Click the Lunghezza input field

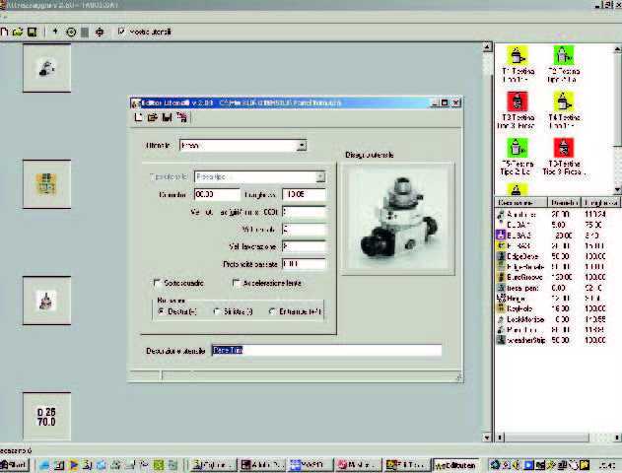point(304,194)
